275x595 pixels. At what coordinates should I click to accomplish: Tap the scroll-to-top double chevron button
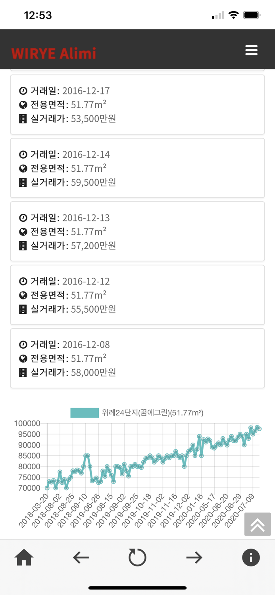click(257, 524)
